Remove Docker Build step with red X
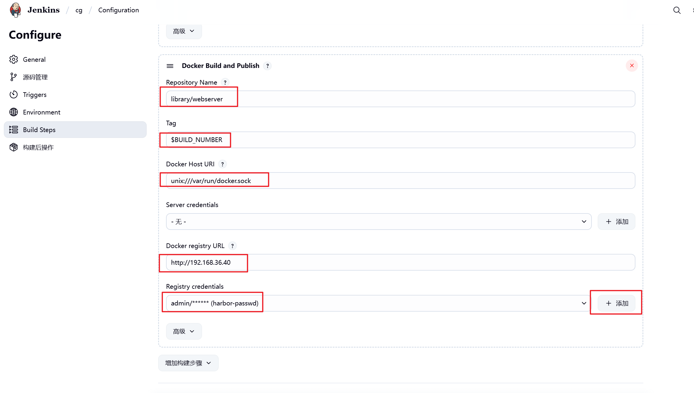The image size is (694, 393). pos(632,66)
